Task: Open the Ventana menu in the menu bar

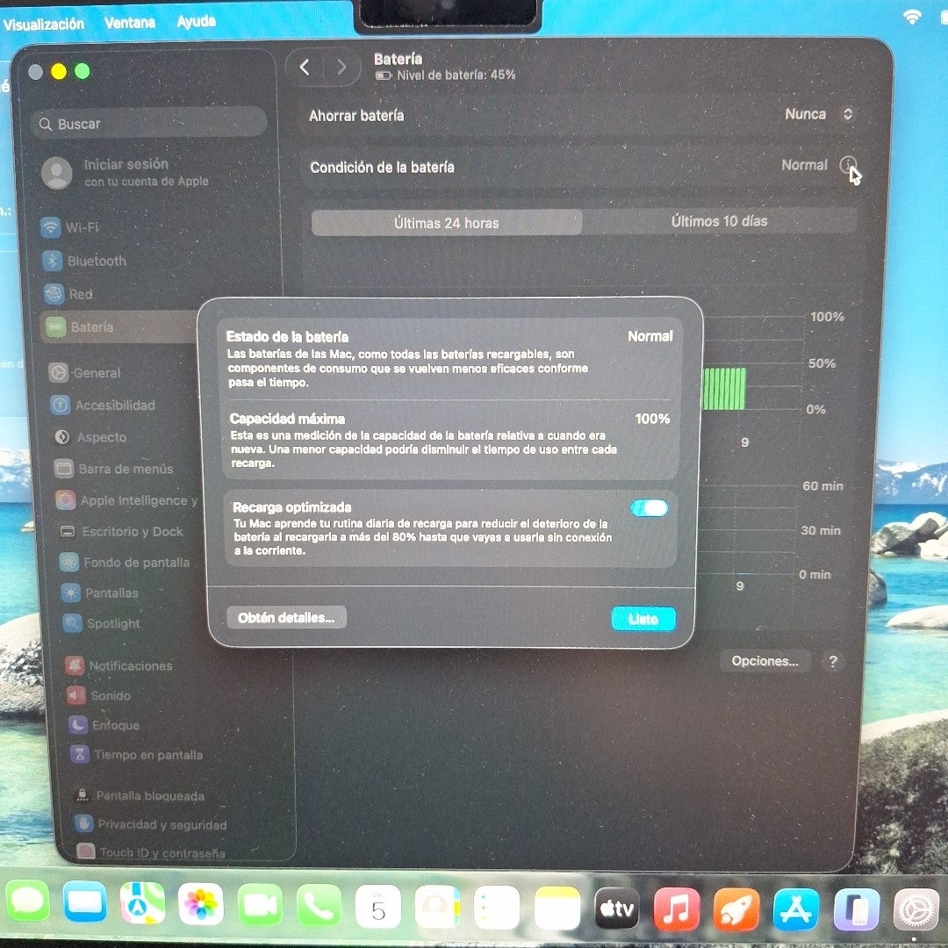Action: coord(129,22)
